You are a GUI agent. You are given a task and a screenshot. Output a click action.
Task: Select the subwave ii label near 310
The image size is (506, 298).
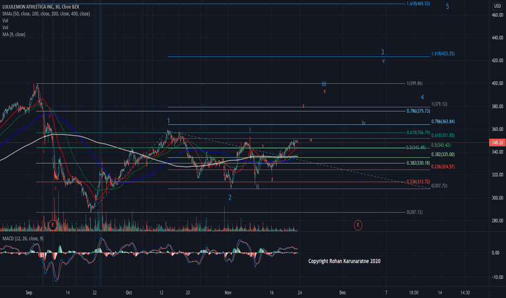coord(257,186)
